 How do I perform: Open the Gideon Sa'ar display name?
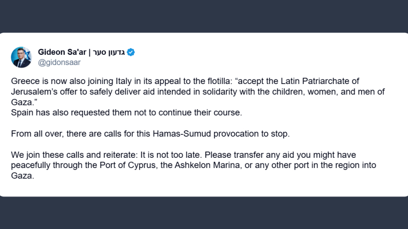pyautogui.click(x=62, y=52)
